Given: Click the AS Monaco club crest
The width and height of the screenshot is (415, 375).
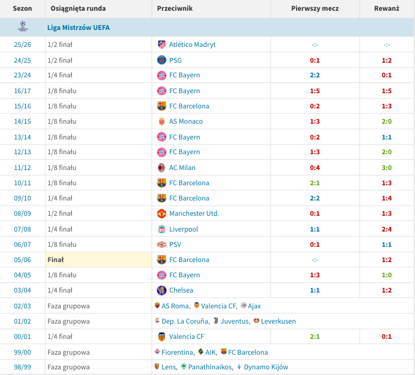Looking at the screenshot, I should 161,121.
